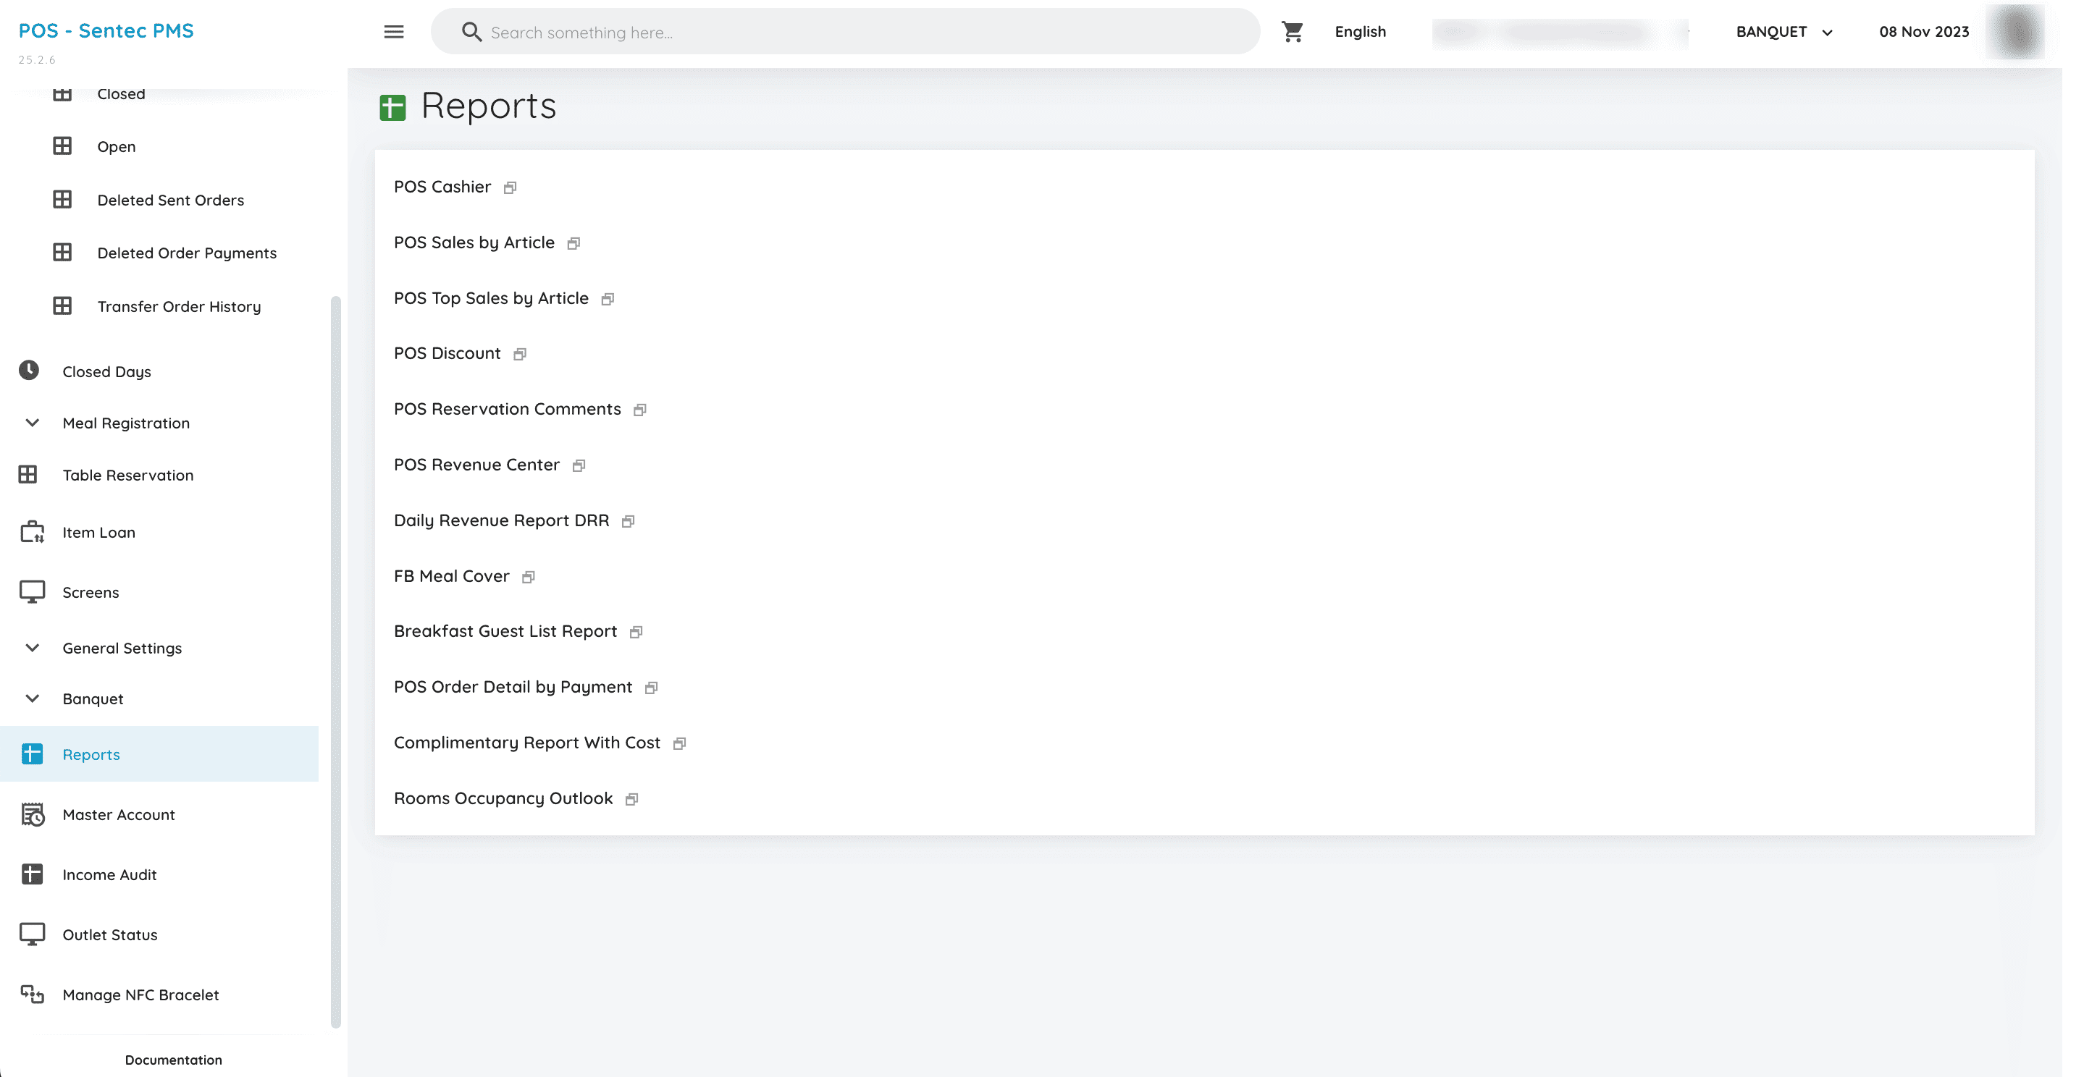Open the Rooms Occupancy Outlook report
This screenshot has height=1077, width=2084.
(503, 799)
